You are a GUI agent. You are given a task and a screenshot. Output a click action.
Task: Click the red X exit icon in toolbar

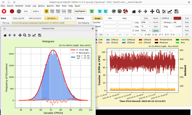coord(4,11)
